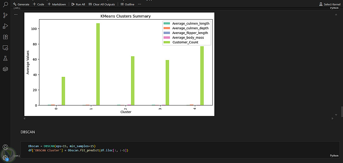Open the Remote Explorer view

click(x=5, y=47)
